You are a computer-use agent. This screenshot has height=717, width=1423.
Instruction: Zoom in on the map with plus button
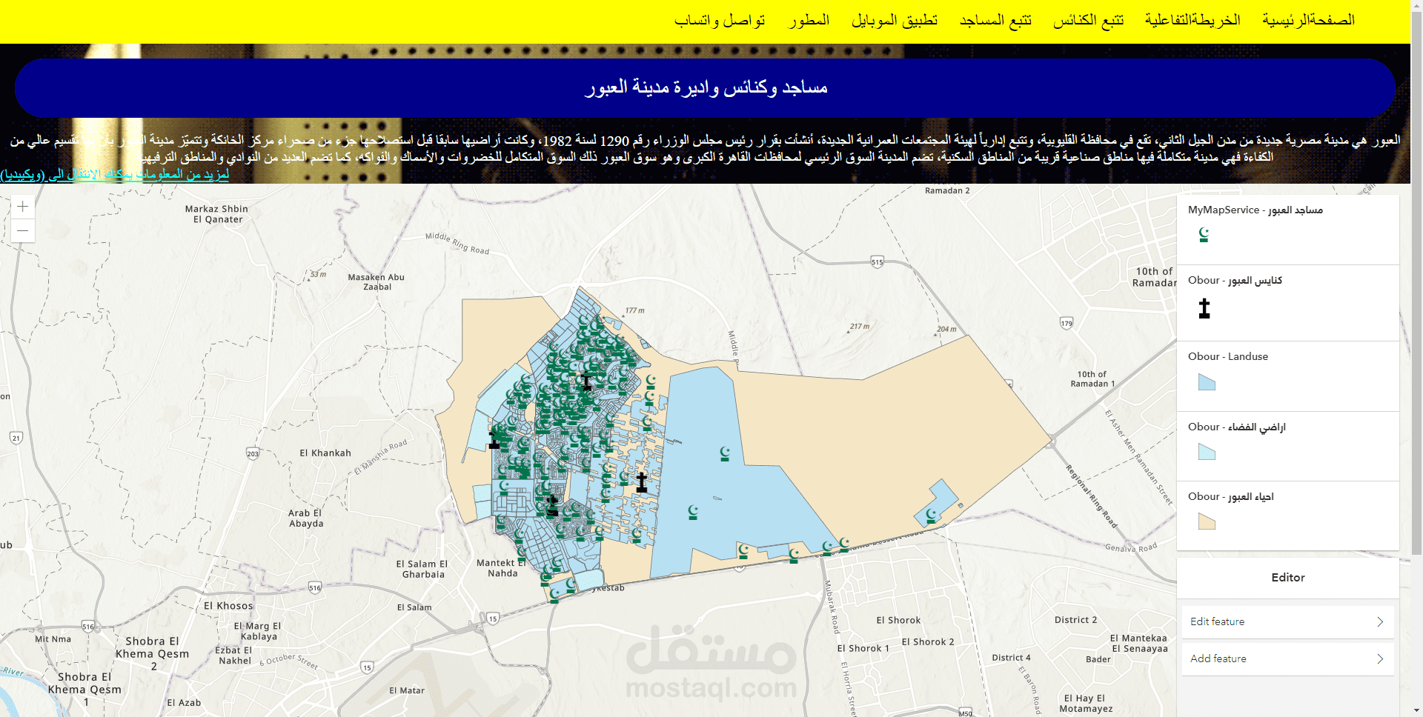(x=23, y=207)
